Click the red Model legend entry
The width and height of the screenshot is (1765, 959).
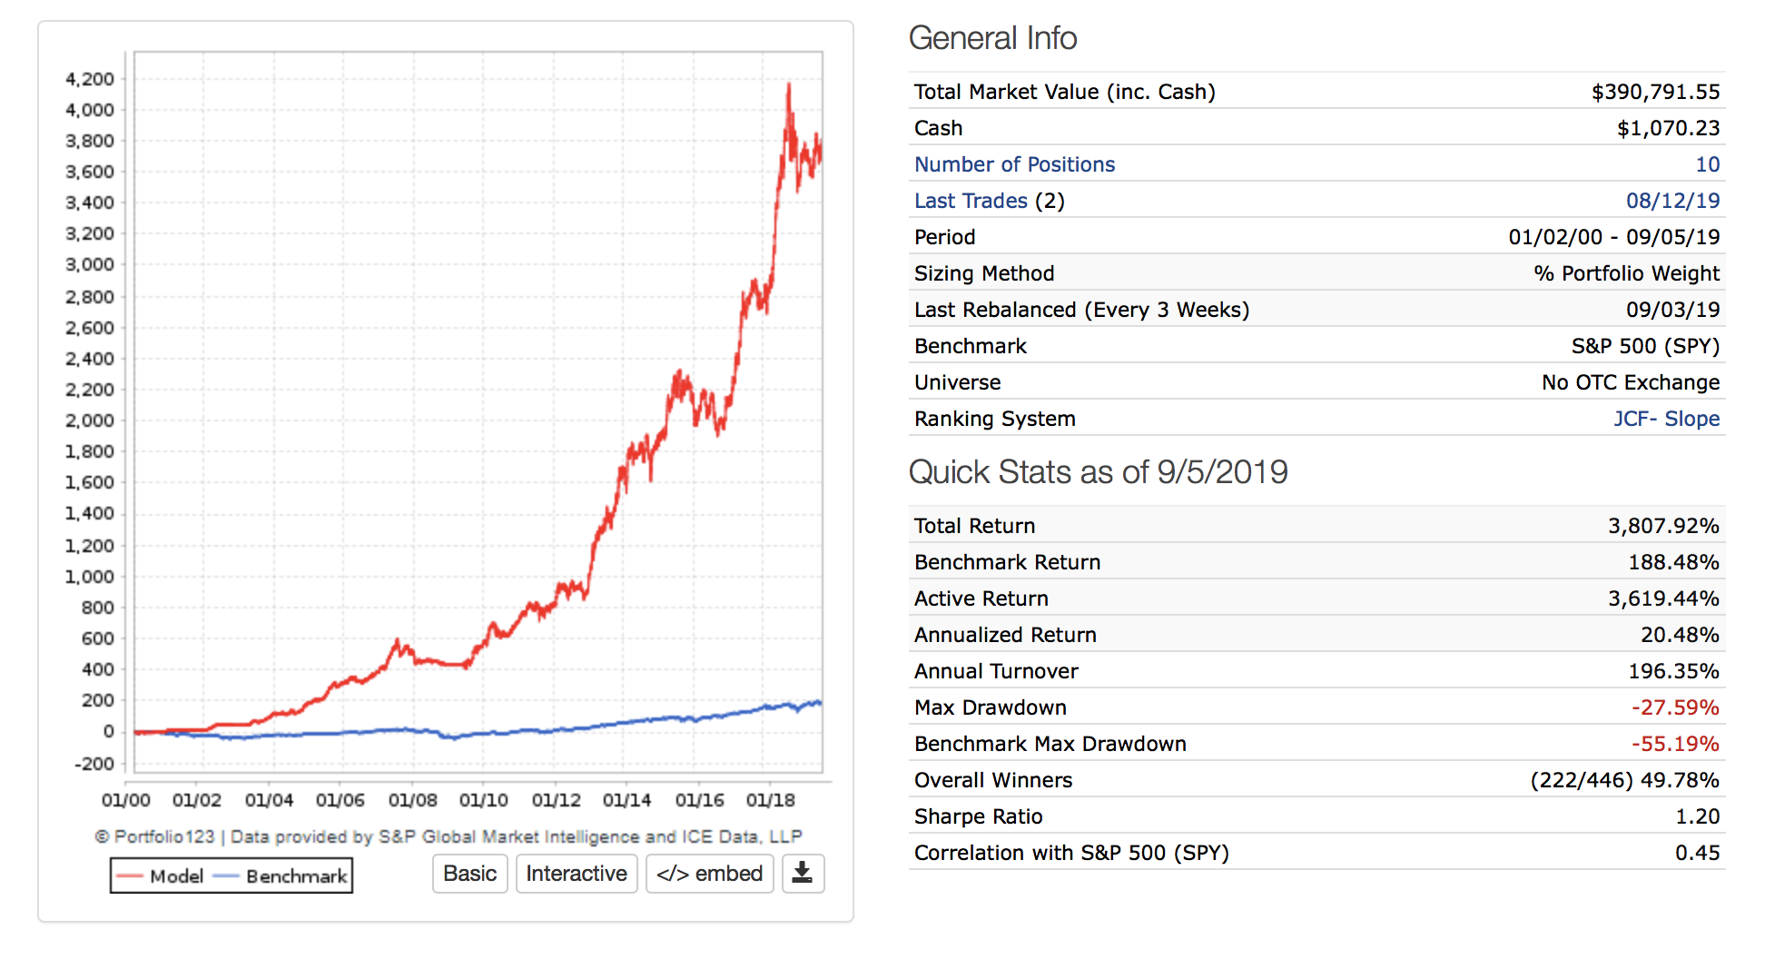click(x=161, y=876)
